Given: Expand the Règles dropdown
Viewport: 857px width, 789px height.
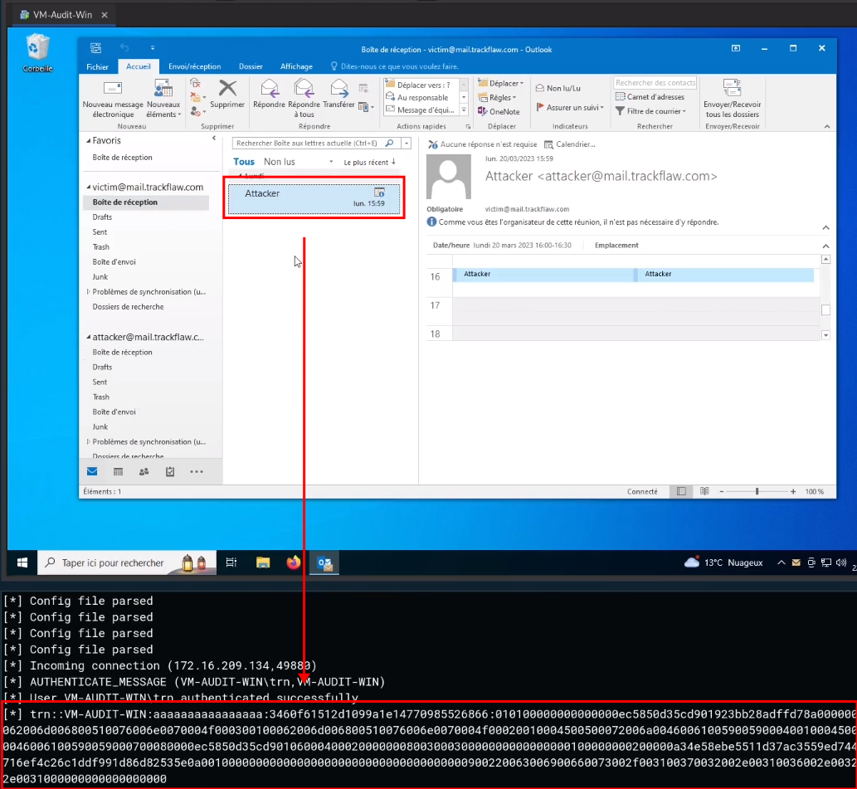Looking at the screenshot, I should coord(500,98).
